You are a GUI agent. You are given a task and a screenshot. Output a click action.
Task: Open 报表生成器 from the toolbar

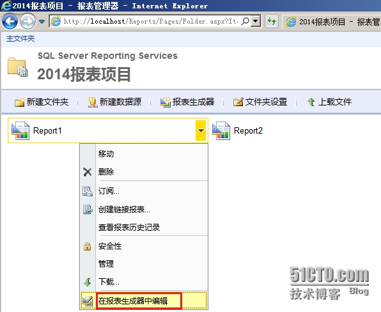(194, 102)
